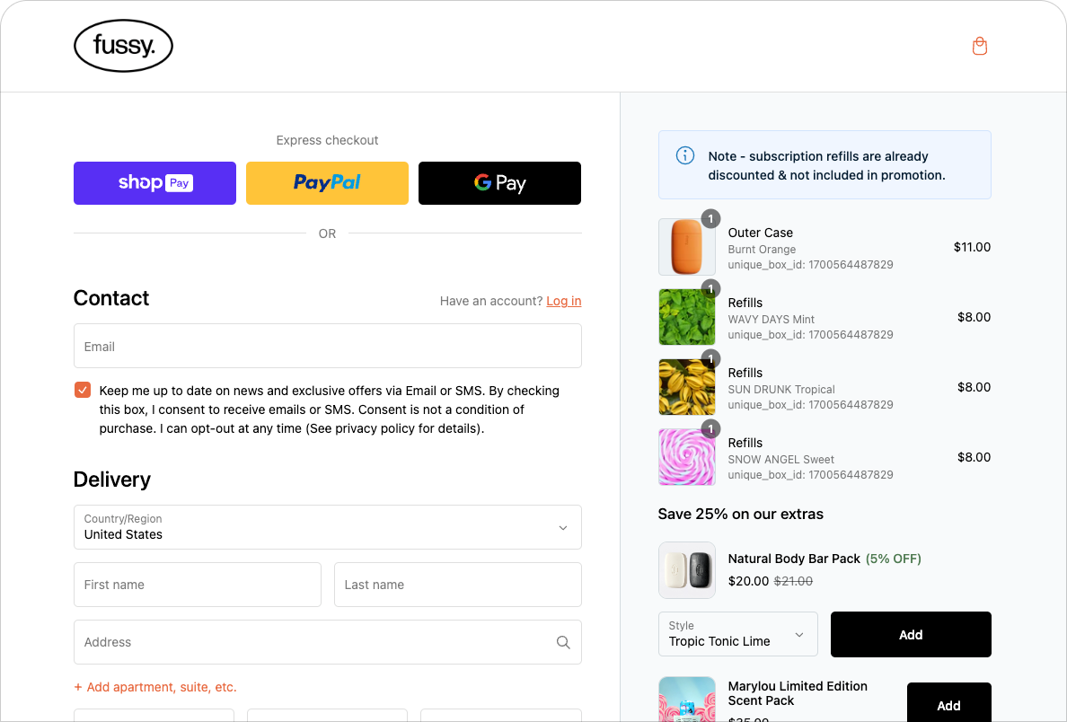
Task: Open the Style dropdown Tropic Tonic Lime
Action: [x=737, y=634]
